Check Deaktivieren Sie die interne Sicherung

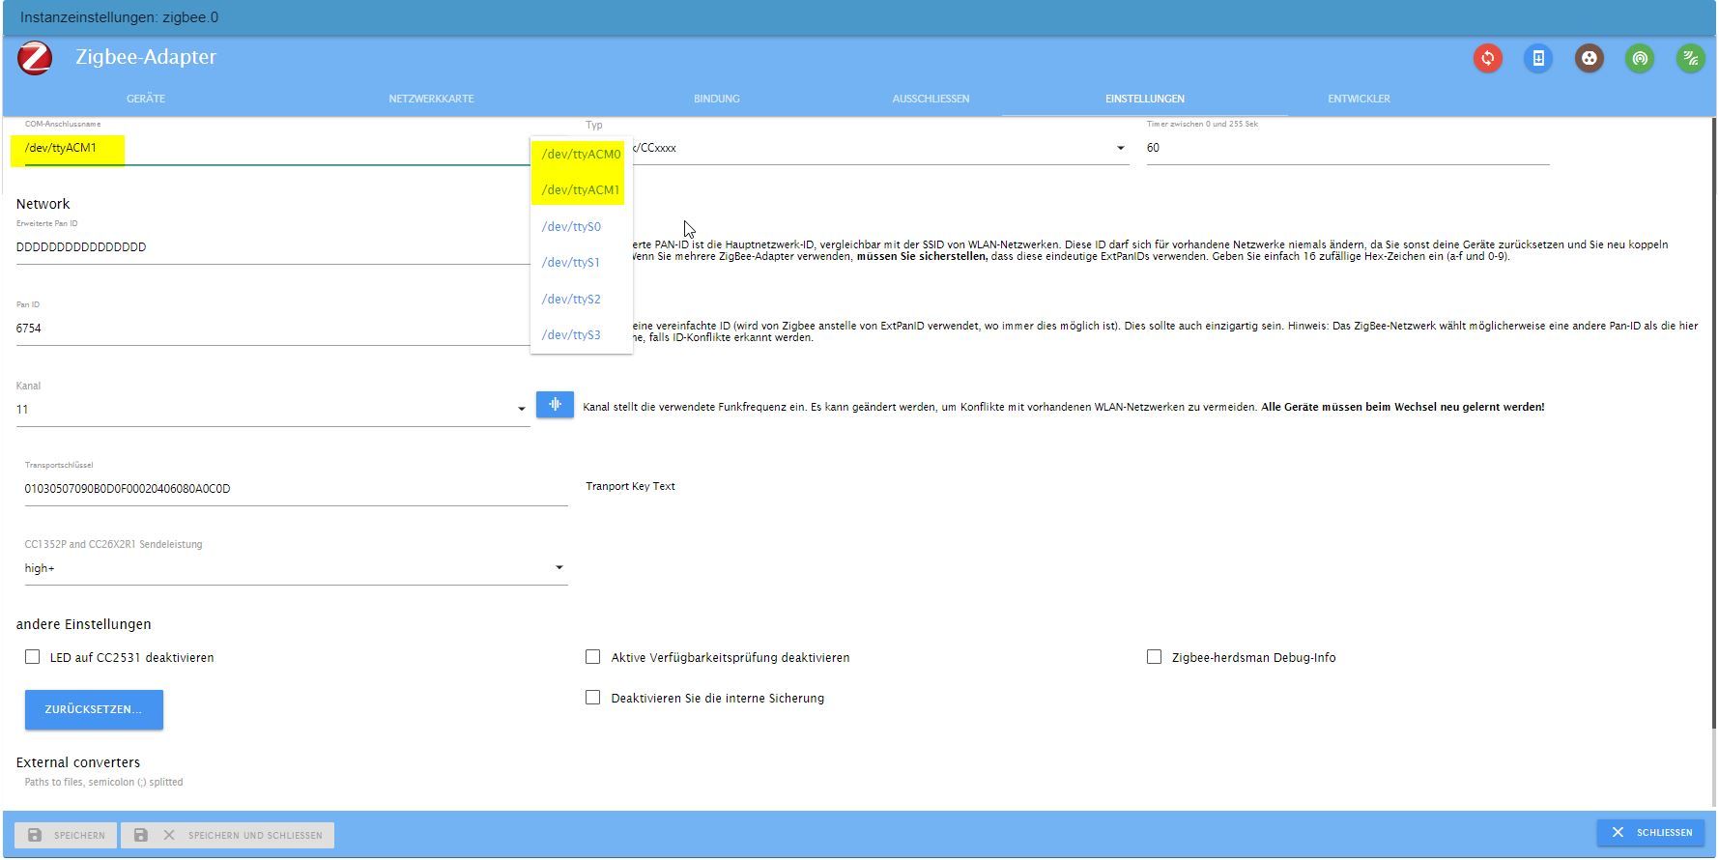click(593, 698)
